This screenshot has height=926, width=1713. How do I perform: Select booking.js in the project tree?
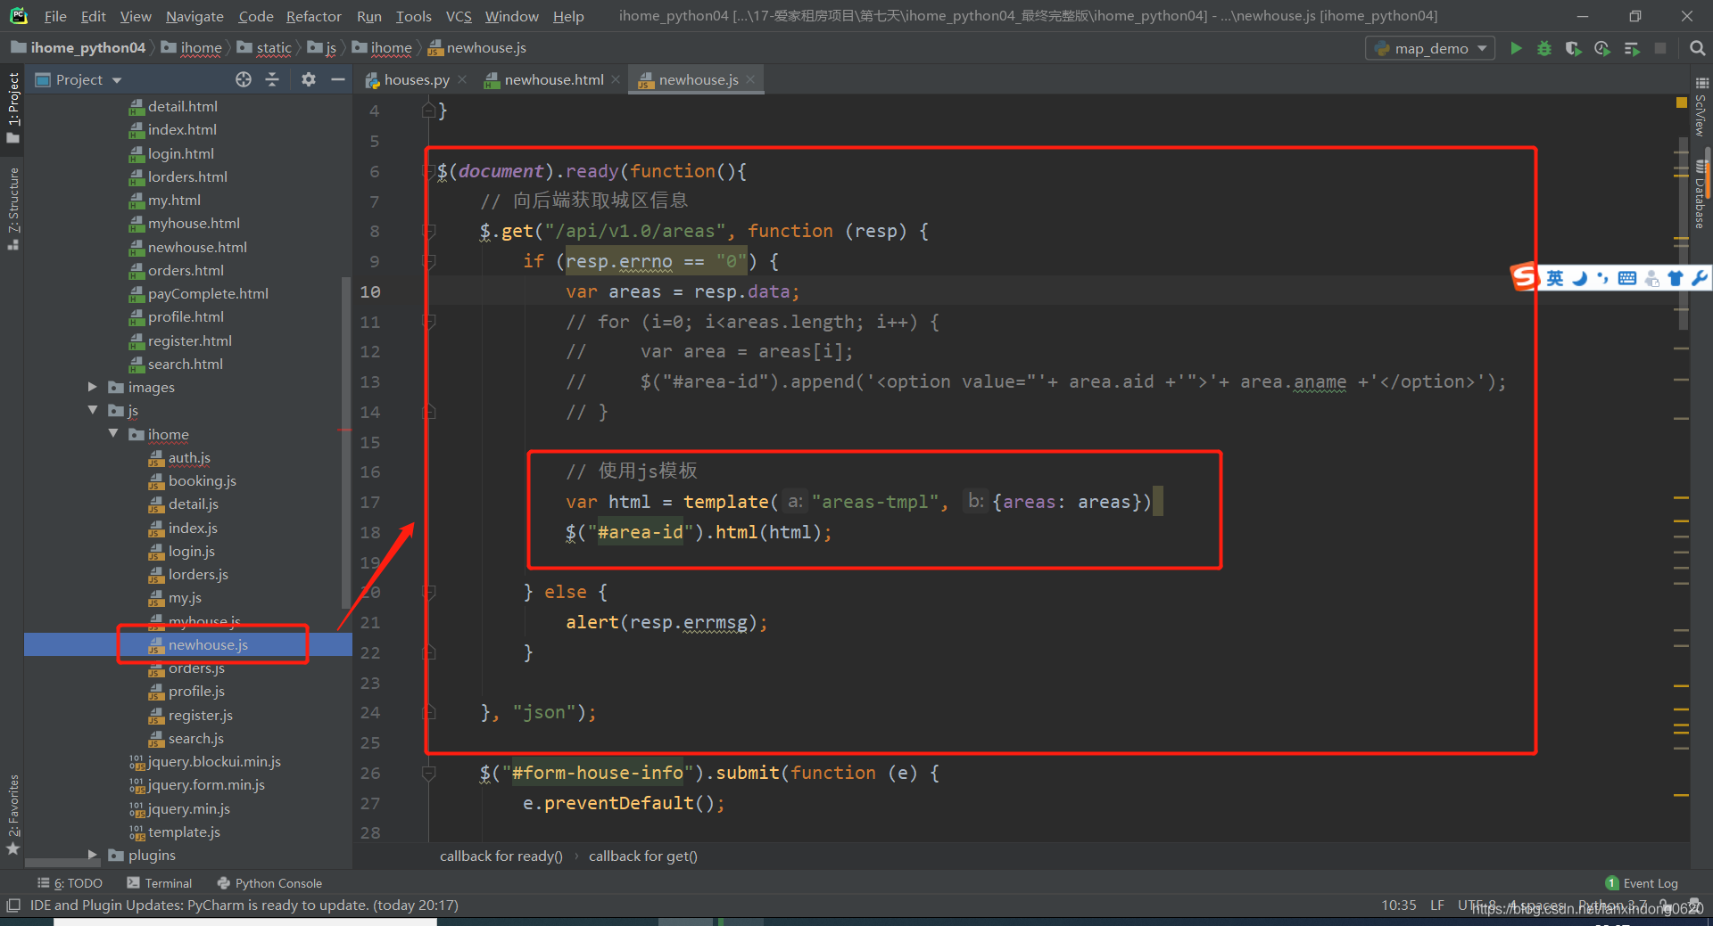[202, 480]
